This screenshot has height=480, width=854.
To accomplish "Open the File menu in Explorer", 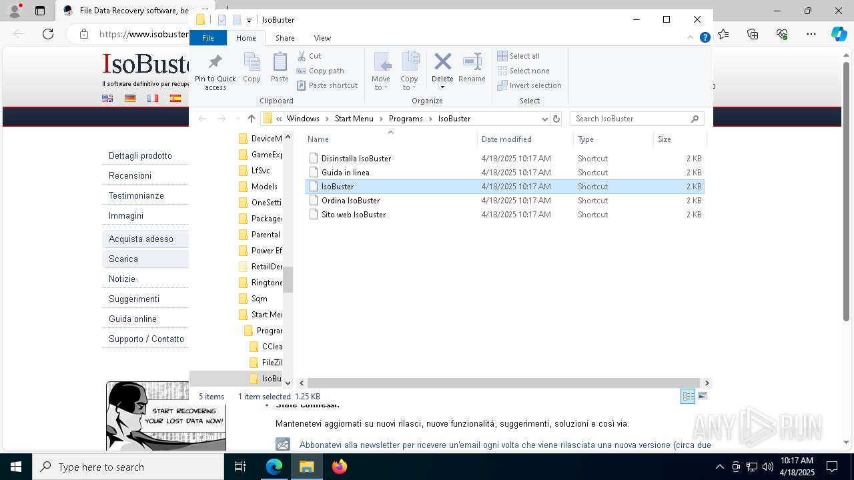I will (208, 38).
